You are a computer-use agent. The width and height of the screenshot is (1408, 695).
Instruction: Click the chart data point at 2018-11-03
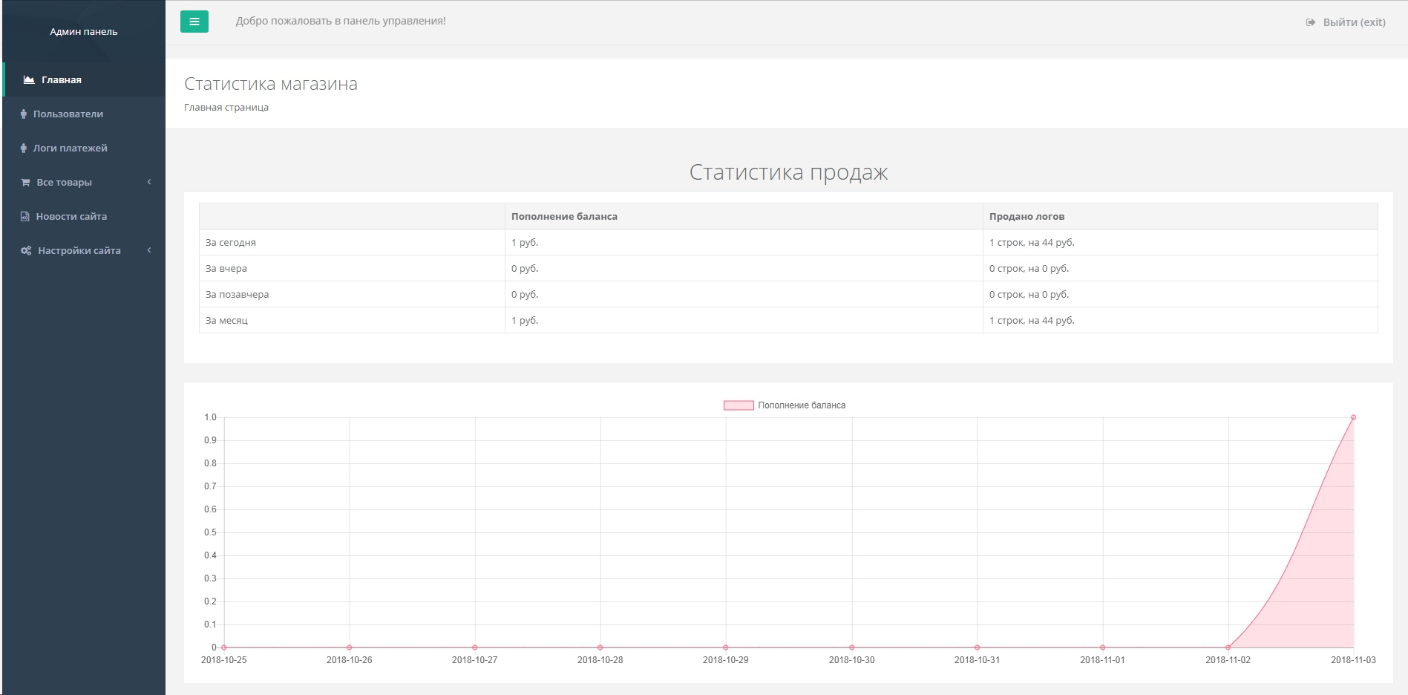[x=1353, y=417]
